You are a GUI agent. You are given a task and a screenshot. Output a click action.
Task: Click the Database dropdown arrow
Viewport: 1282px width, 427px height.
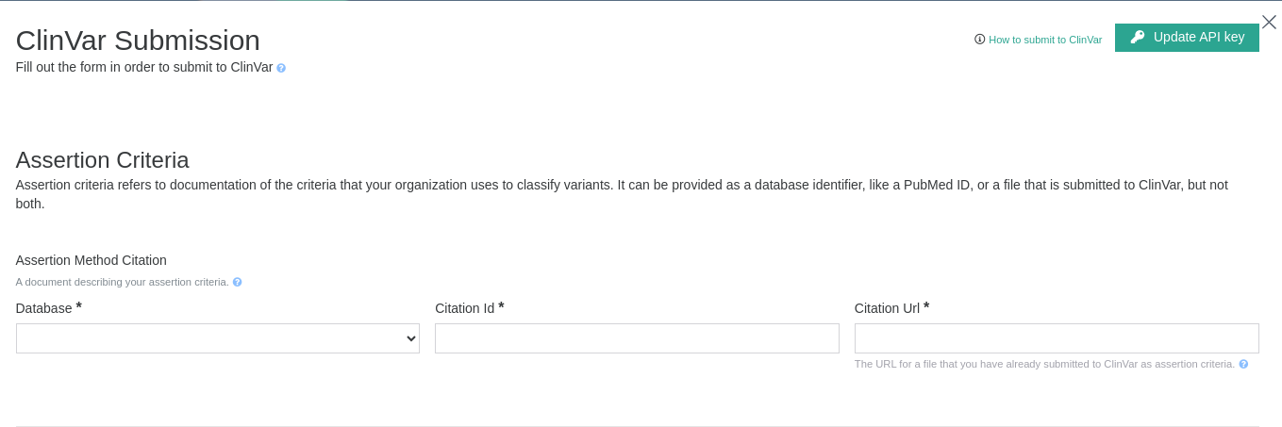[x=411, y=338]
